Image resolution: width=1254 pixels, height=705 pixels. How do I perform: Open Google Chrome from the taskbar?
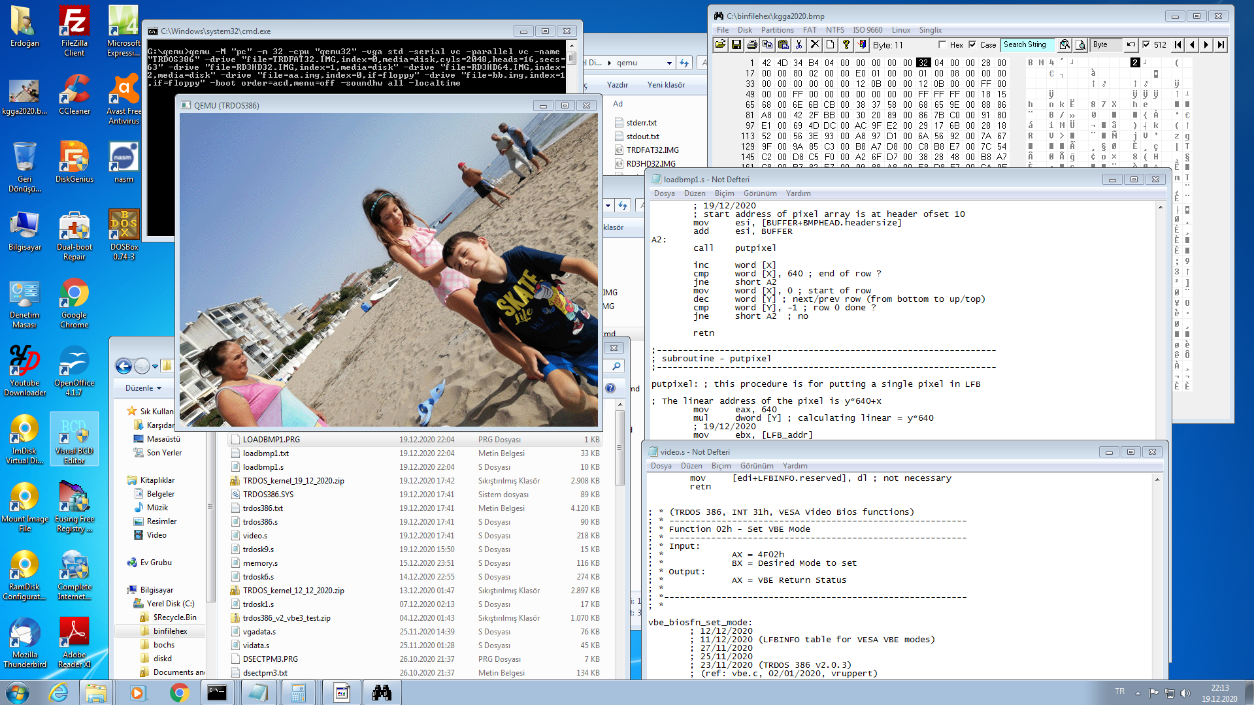coord(179,693)
